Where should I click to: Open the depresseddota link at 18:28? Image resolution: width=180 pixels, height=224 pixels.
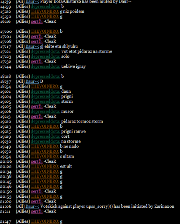coord(45,77)
